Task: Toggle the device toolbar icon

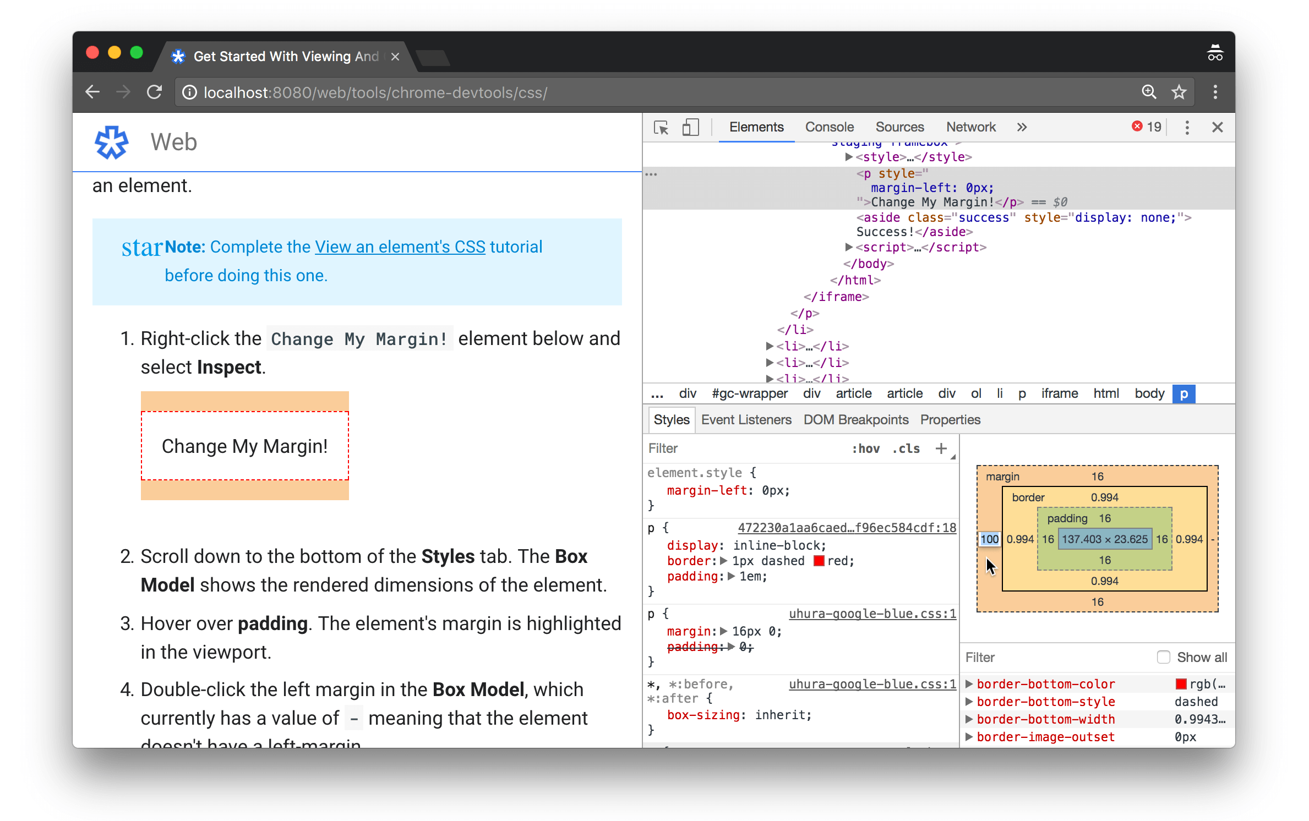Action: pyautogui.click(x=690, y=127)
